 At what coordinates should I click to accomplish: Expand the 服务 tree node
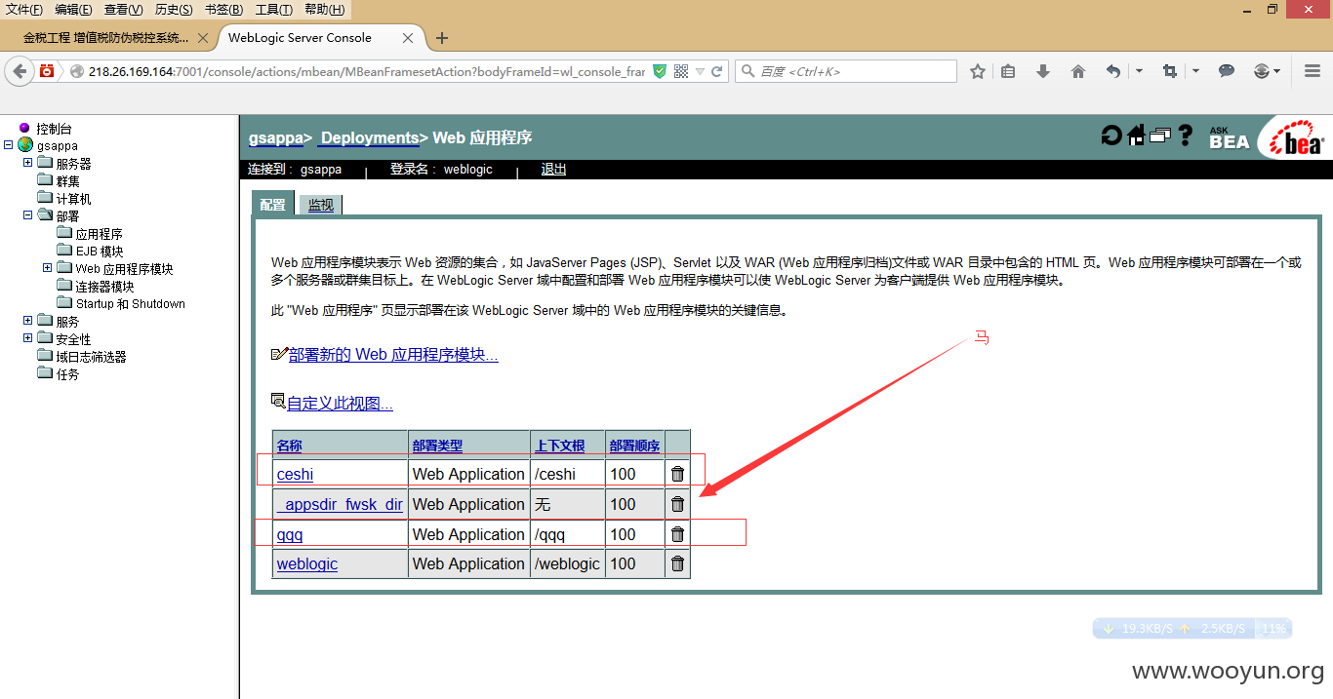pos(28,321)
